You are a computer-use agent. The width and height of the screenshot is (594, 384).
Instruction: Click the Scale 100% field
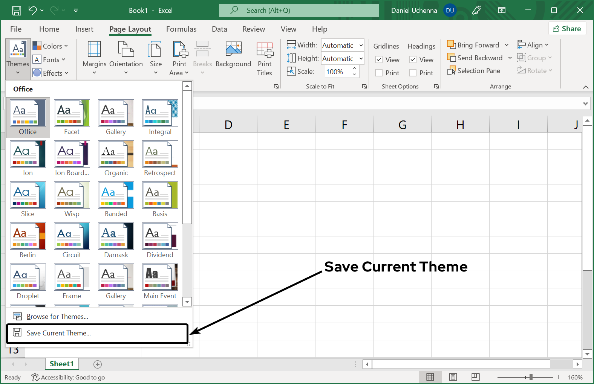pos(338,72)
